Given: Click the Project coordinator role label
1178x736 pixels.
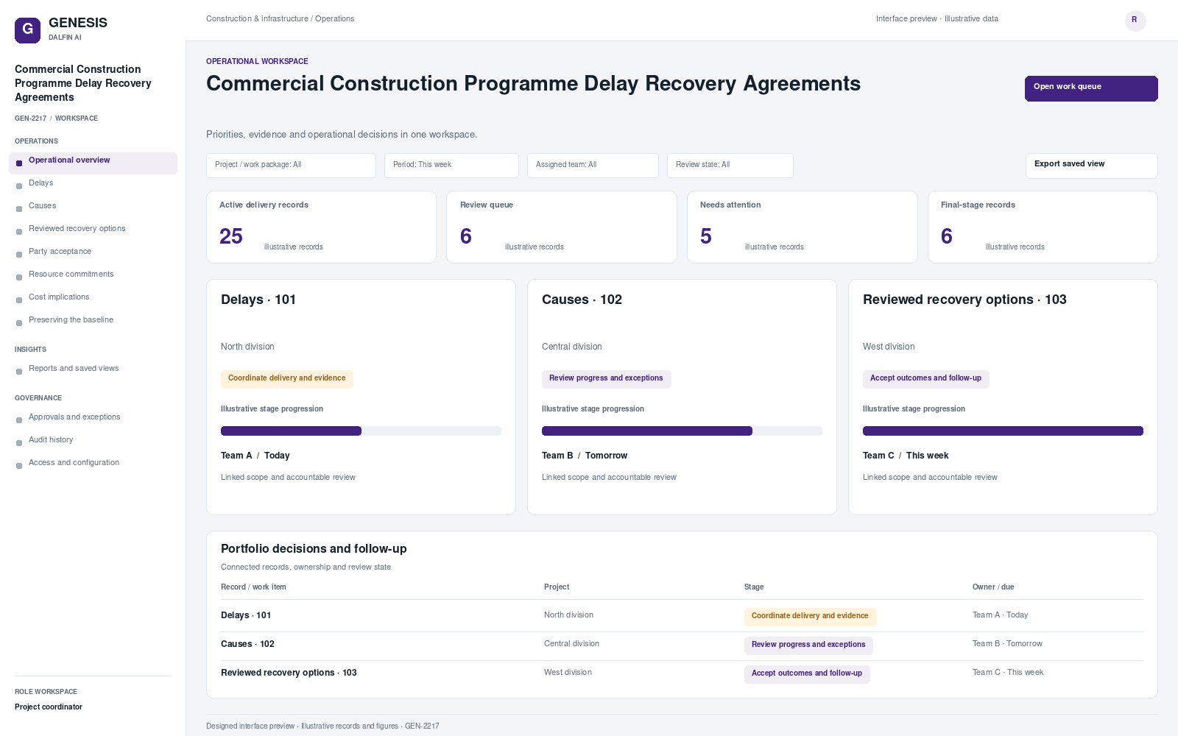Looking at the screenshot, I should 49,707.
